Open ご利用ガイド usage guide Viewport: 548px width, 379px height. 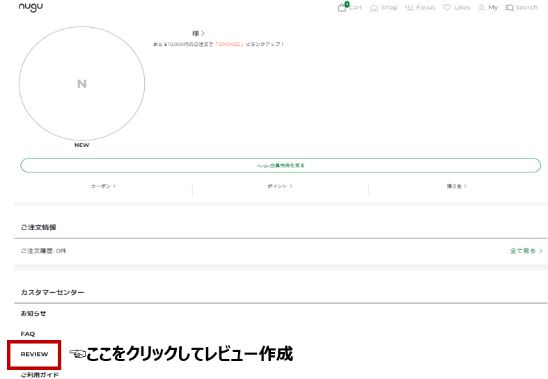pos(40,375)
